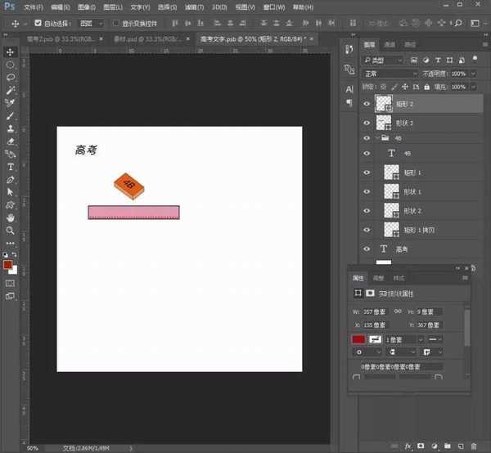Tick the 显示变换控件 checkbox
491x453 pixels.
tap(115, 24)
